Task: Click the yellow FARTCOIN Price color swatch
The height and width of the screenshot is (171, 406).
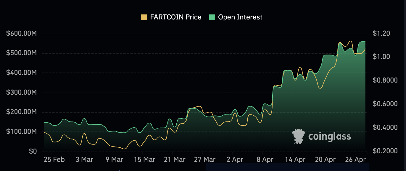Action: click(144, 17)
